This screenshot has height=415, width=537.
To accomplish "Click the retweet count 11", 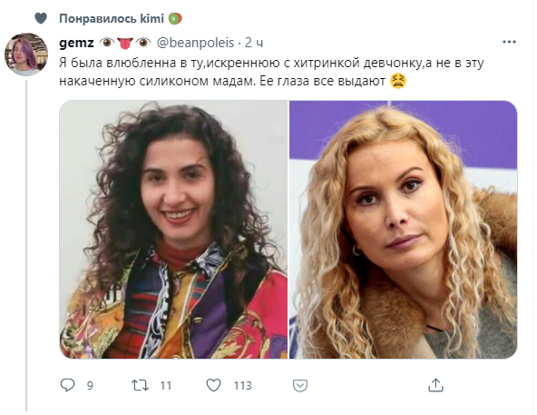I will coord(166,386).
